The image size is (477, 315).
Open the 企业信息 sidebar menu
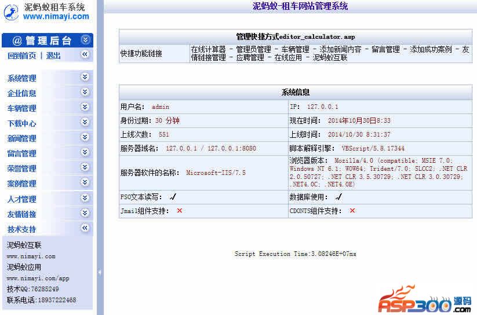pos(21,93)
